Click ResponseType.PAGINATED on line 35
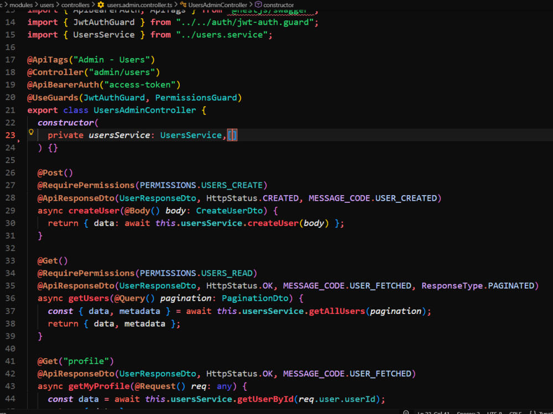The image size is (553, 414). pos(478,286)
